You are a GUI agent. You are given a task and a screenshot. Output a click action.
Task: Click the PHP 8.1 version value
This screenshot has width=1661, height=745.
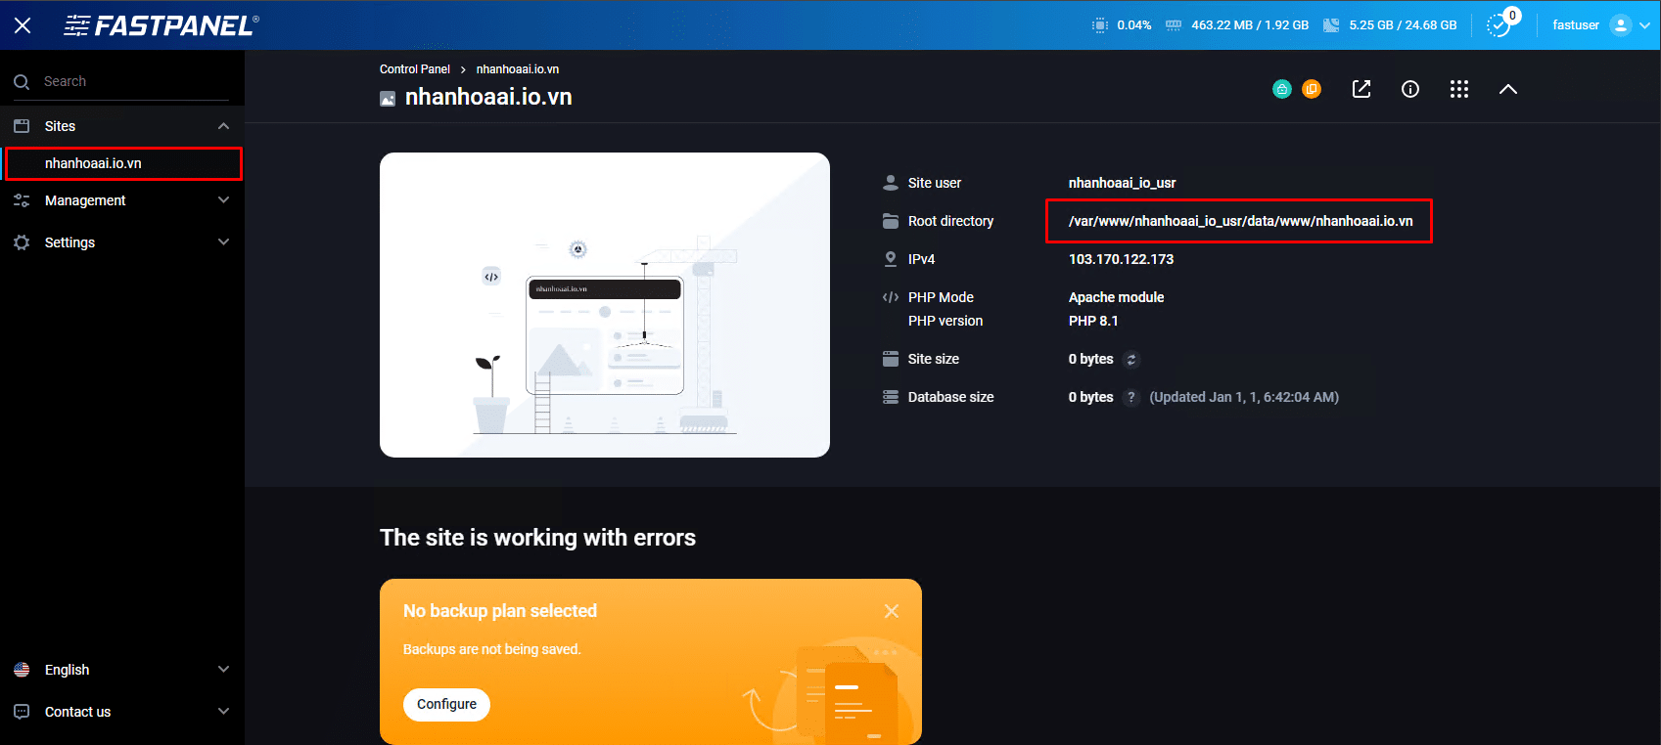1093,321
